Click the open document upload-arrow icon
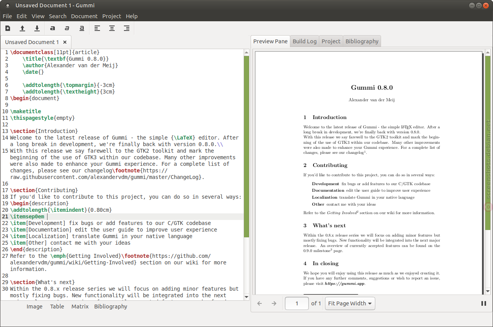 pyautogui.click(x=22, y=28)
